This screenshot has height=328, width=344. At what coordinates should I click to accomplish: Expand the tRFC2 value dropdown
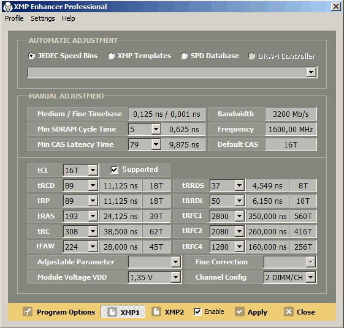click(239, 231)
